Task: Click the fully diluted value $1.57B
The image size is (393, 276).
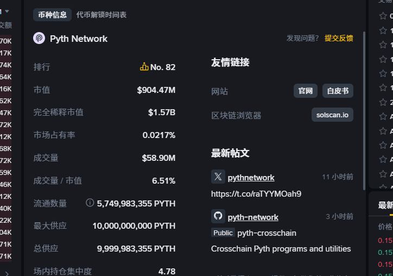Action: (162, 112)
